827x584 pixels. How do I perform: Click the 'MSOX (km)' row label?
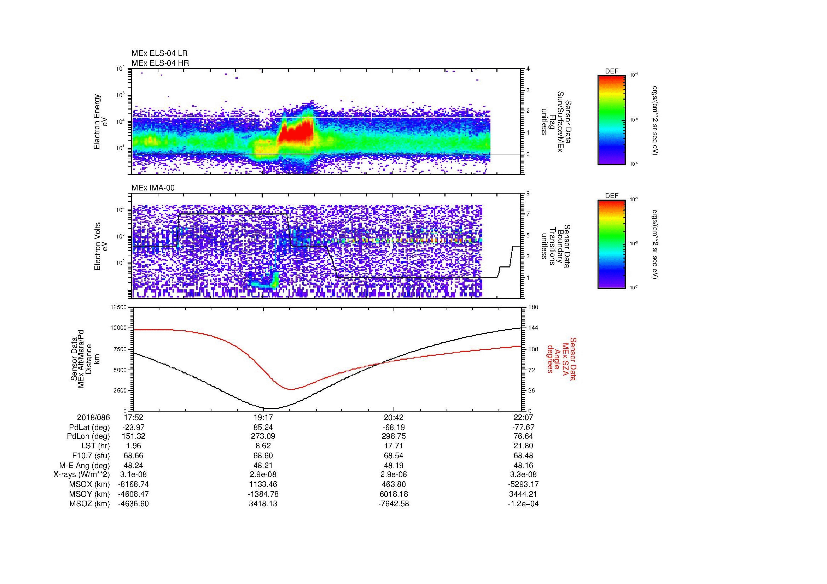pyautogui.click(x=90, y=484)
